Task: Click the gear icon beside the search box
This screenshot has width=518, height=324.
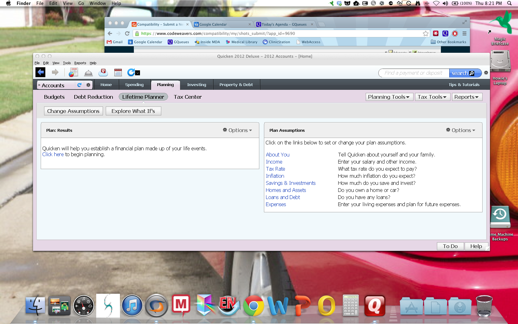Action: (x=486, y=73)
